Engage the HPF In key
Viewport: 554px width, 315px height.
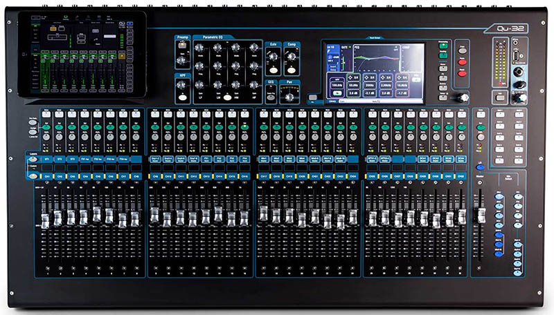tap(182, 97)
